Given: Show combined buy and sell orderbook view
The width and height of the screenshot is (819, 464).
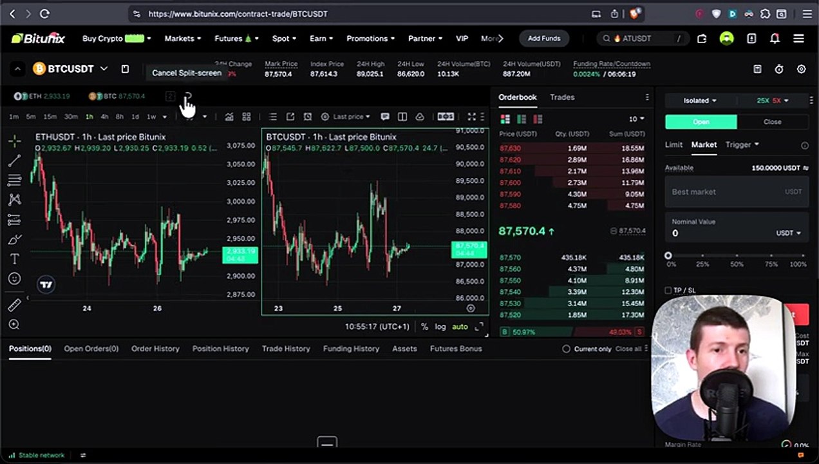Looking at the screenshot, I should coord(505,119).
